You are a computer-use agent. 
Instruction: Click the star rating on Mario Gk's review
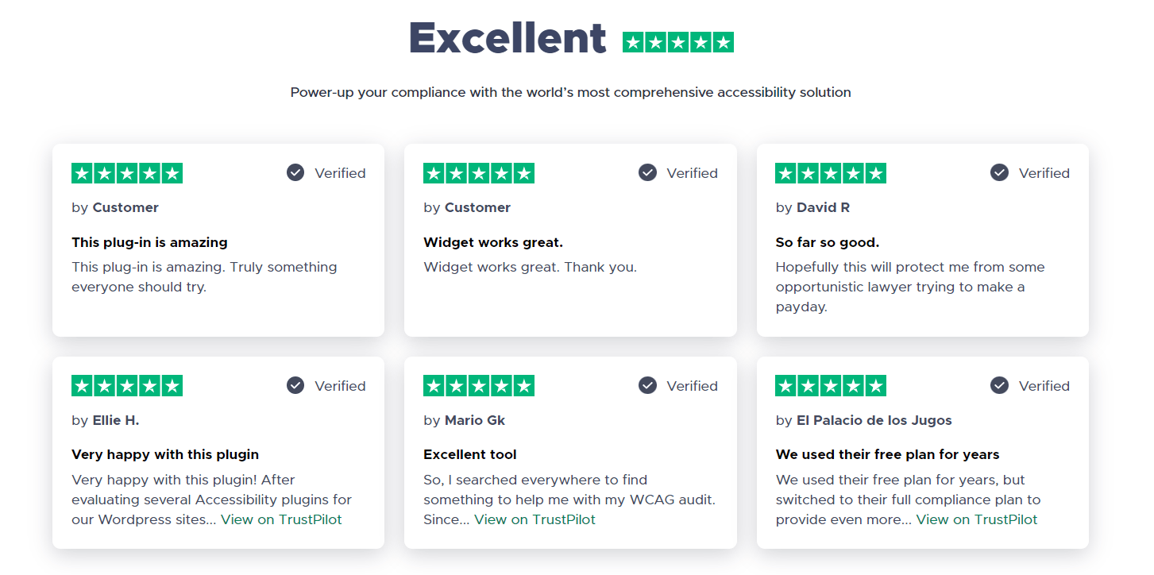[478, 385]
